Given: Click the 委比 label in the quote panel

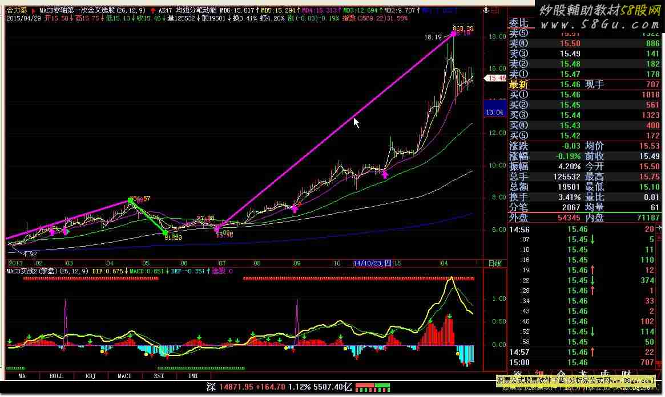Looking at the screenshot, I should pyautogui.click(x=519, y=23).
